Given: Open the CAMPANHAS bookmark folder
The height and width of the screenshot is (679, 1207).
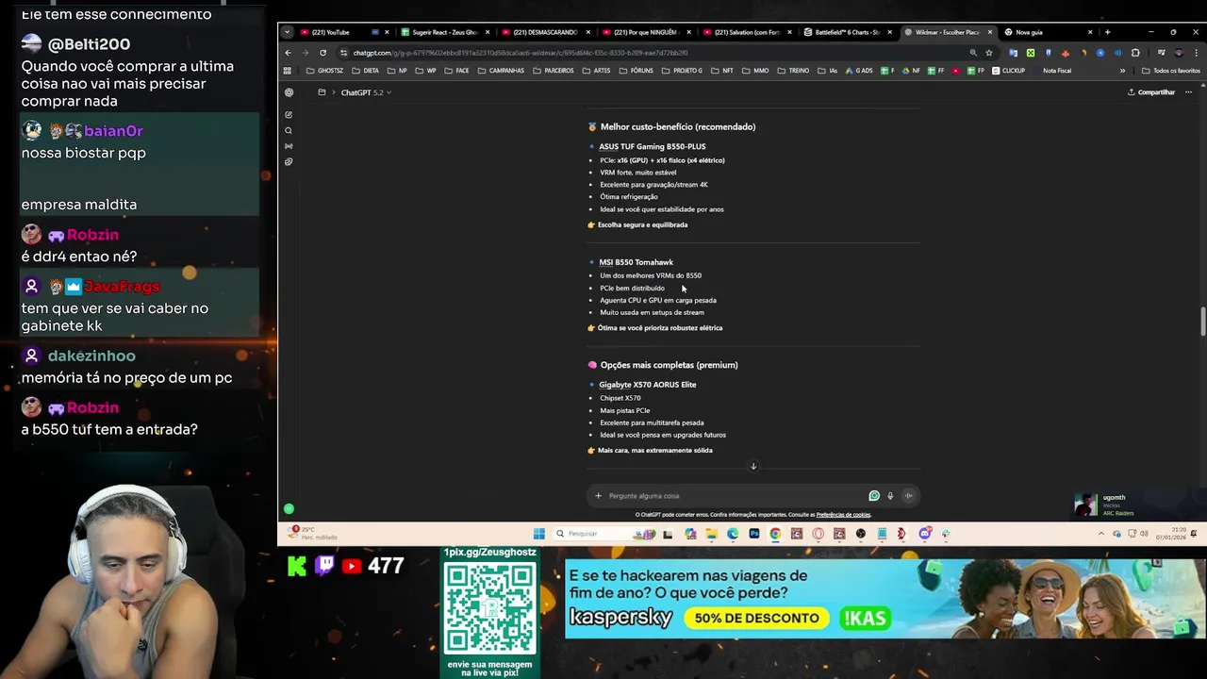Looking at the screenshot, I should coord(501,71).
